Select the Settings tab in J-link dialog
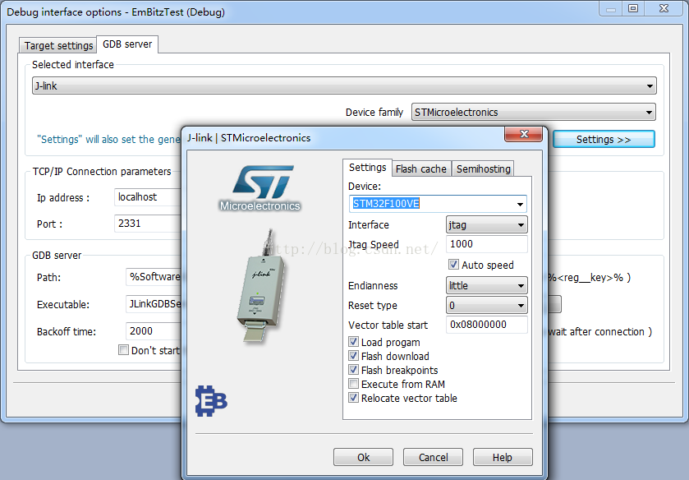 pos(367,168)
